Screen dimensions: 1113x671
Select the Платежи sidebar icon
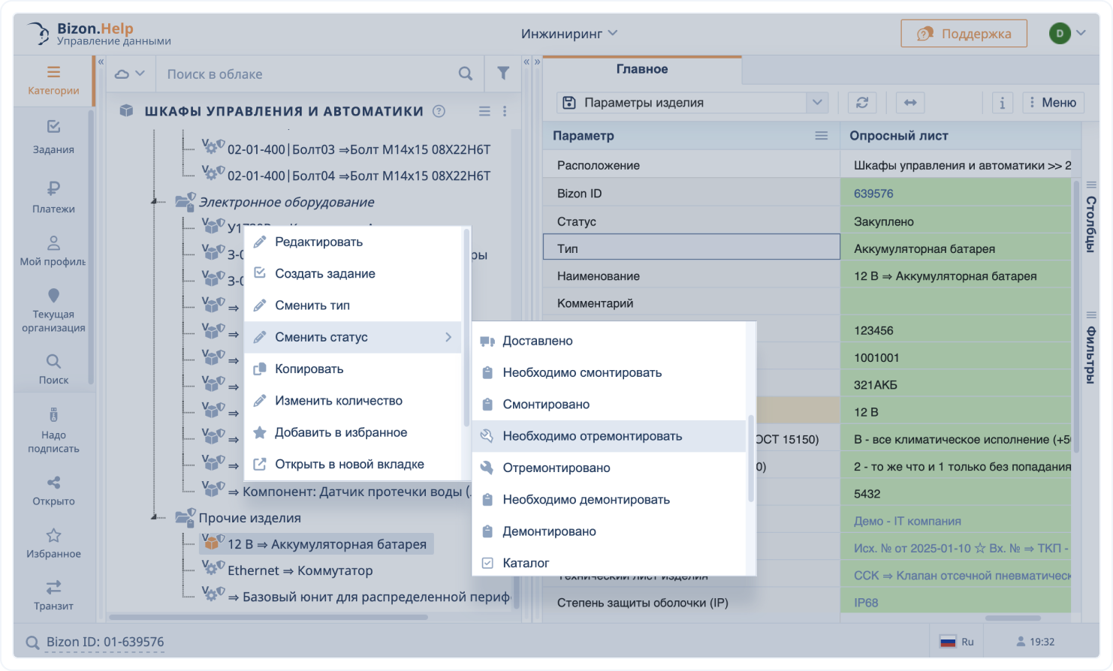tap(53, 199)
